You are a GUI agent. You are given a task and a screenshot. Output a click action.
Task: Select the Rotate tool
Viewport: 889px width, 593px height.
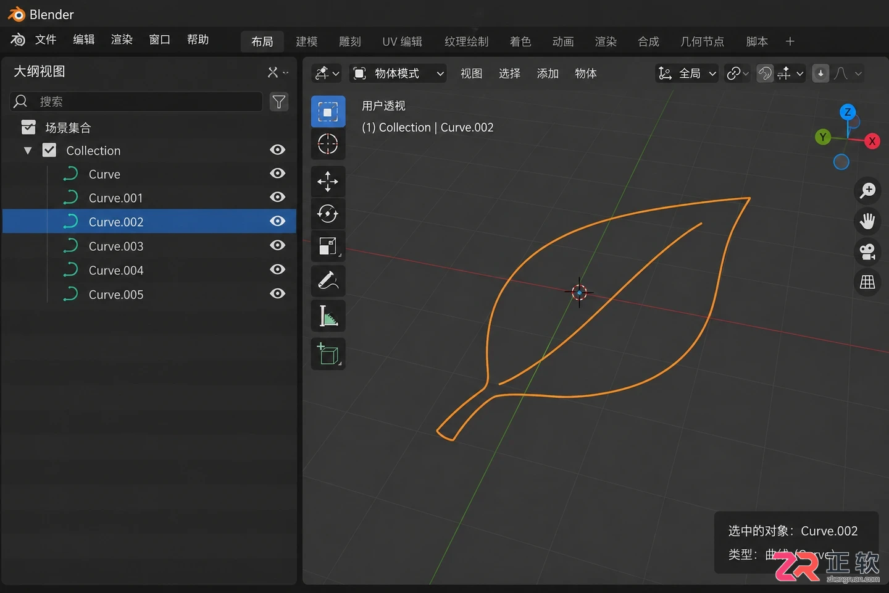328,214
